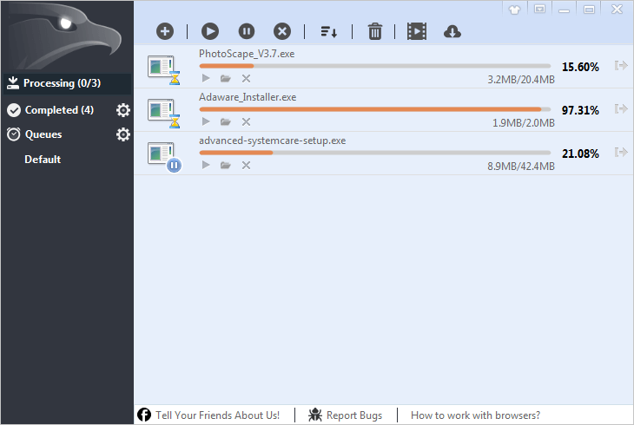Click the cloud download icon
634x425 pixels.
click(x=452, y=31)
